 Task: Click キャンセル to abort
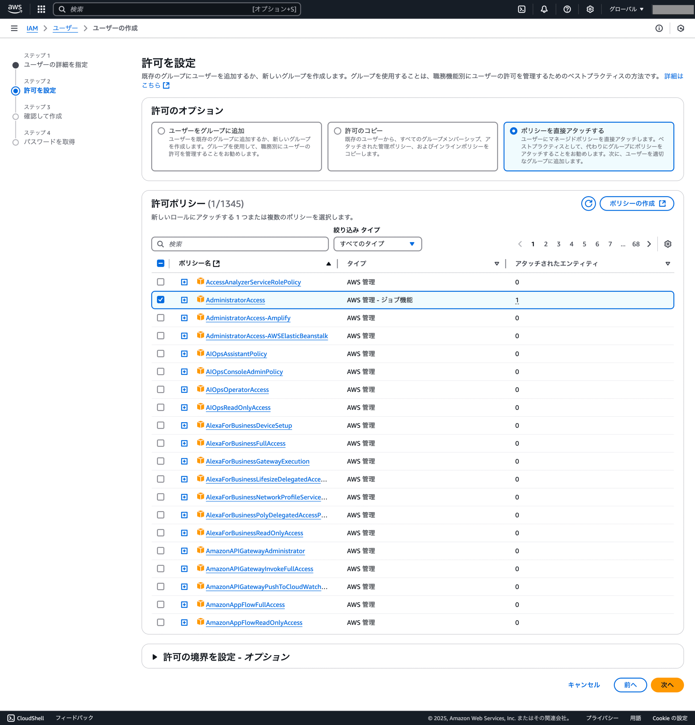point(584,685)
